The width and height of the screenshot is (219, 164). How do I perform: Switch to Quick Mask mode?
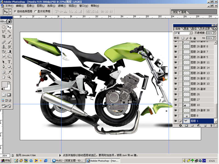pos(9,95)
